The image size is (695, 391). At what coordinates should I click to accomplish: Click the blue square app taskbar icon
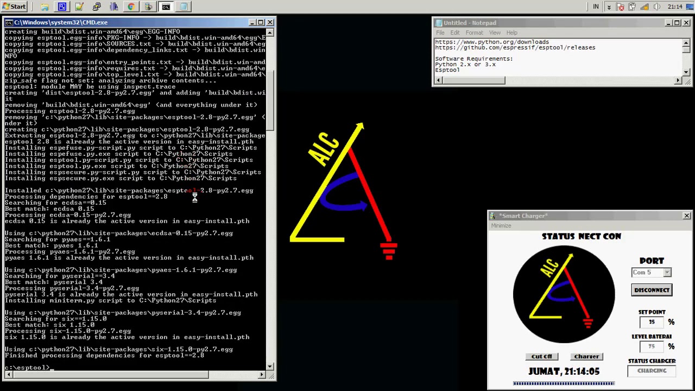click(62, 7)
